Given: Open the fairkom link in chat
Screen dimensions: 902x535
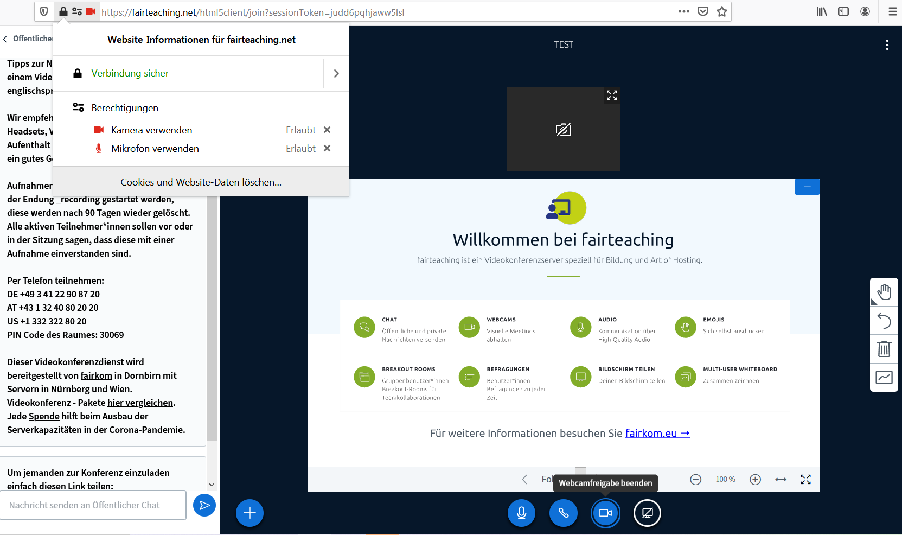Looking at the screenshot, I should pyautogui.click(x=96, y=375).
